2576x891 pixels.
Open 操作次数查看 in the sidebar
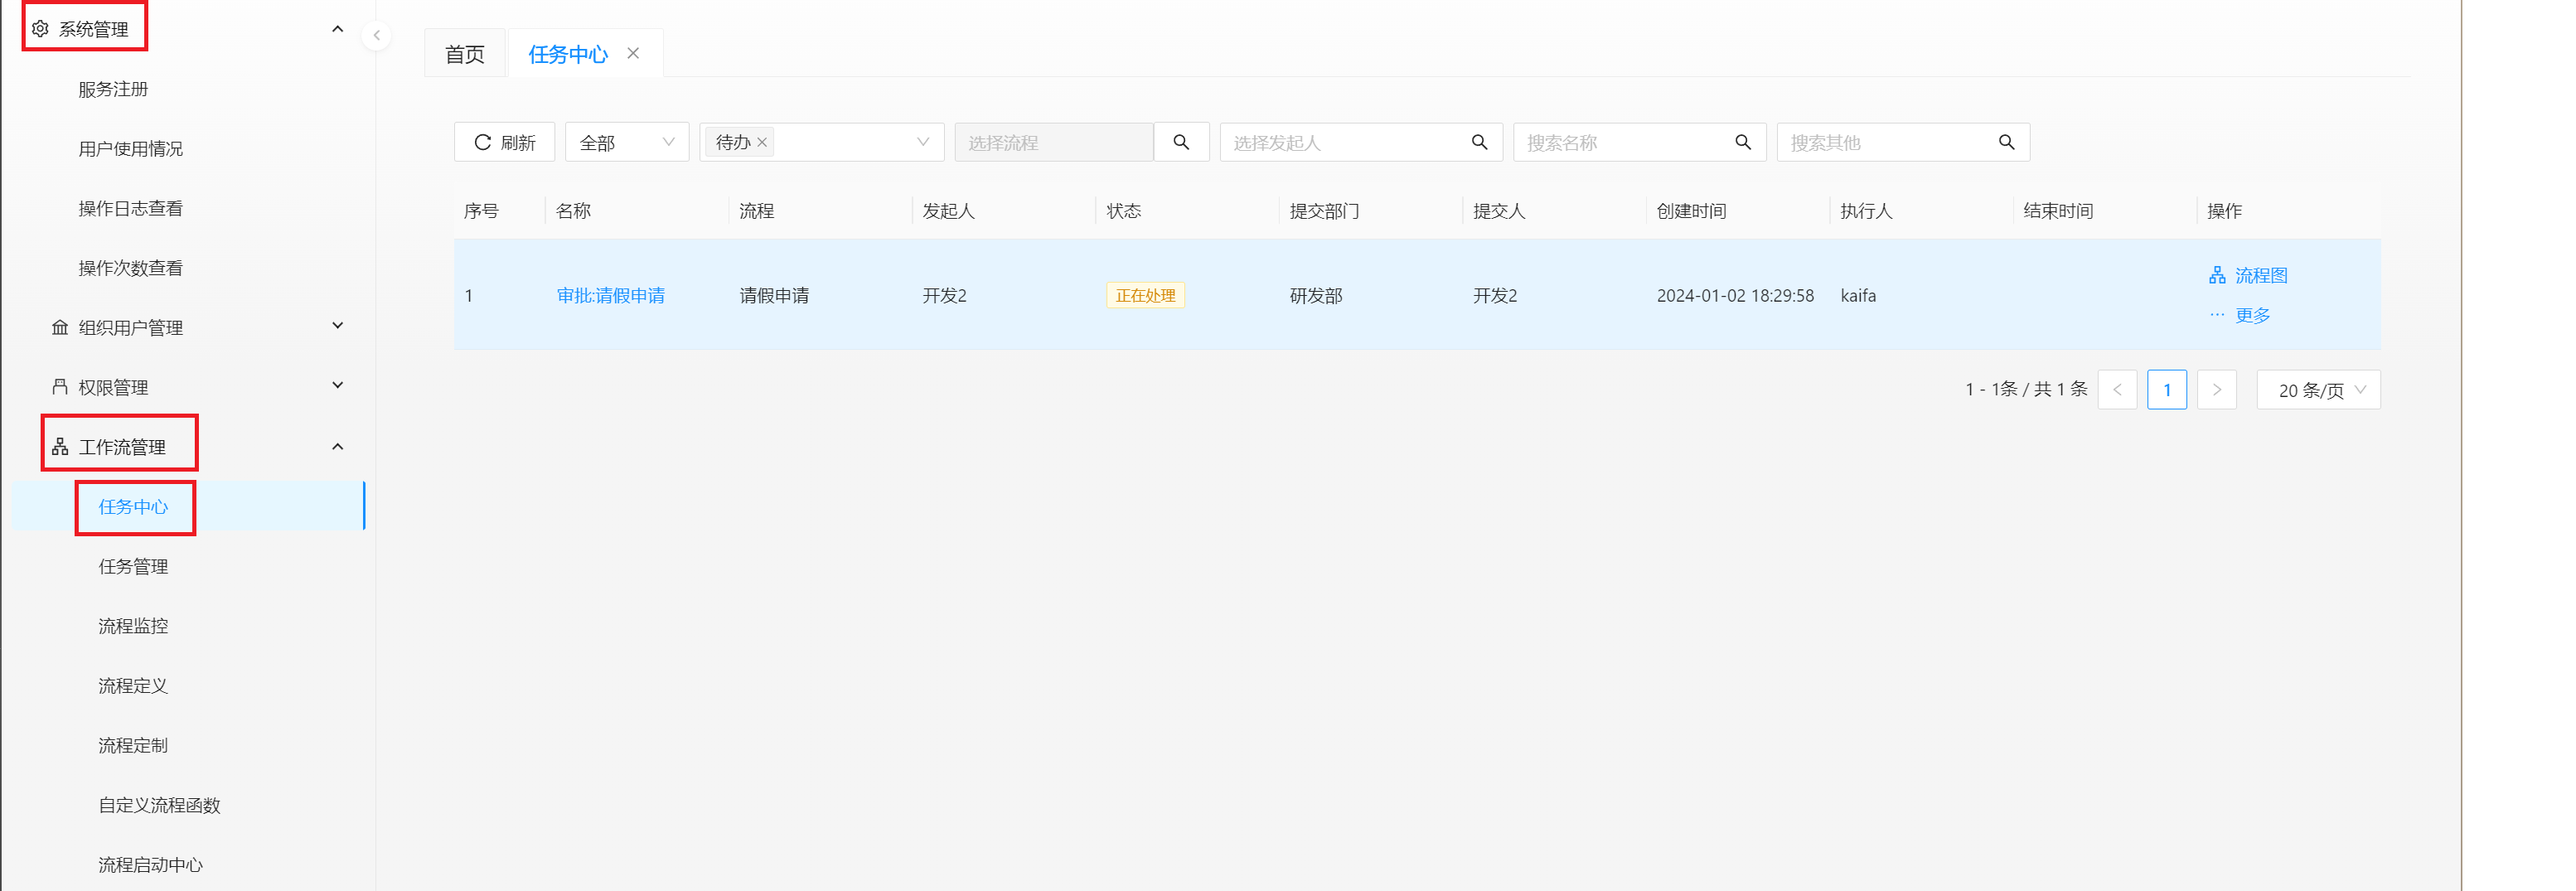click(x=131, y=268)
